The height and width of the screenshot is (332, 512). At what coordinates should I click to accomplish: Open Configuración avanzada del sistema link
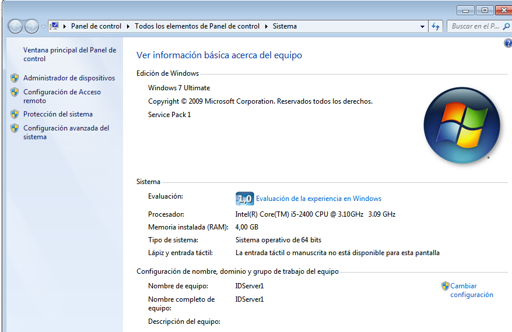pos(66,132)
